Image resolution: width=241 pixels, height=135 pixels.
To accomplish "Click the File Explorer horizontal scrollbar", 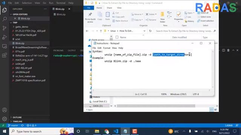I will click(156, 106).
